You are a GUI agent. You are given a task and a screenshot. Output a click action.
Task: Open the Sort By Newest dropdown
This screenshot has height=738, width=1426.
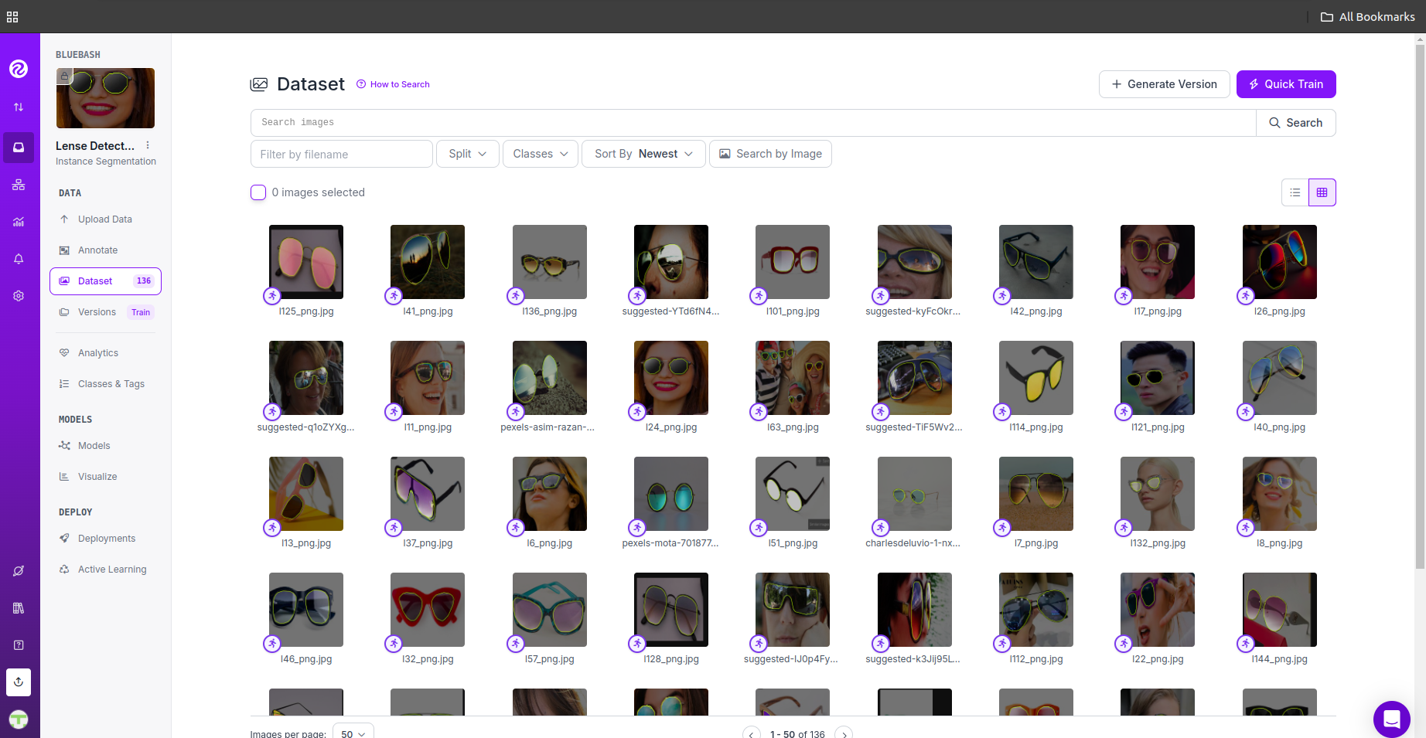pos(643,154)
